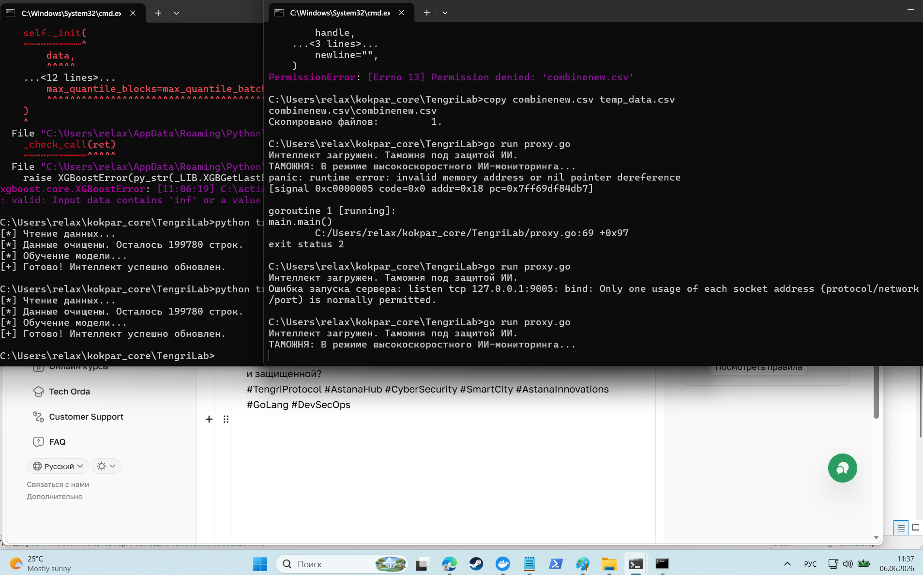Viewport: 923px width, 575px height.
Task: Click the 'goroutine 1 [running]:' line
Action: tap(332, 211)
